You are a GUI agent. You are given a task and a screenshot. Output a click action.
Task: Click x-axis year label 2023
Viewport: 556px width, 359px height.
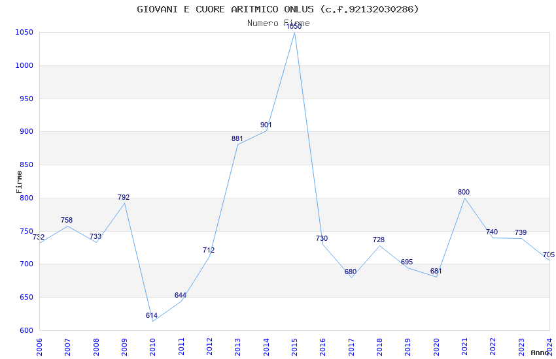[521, 347]
